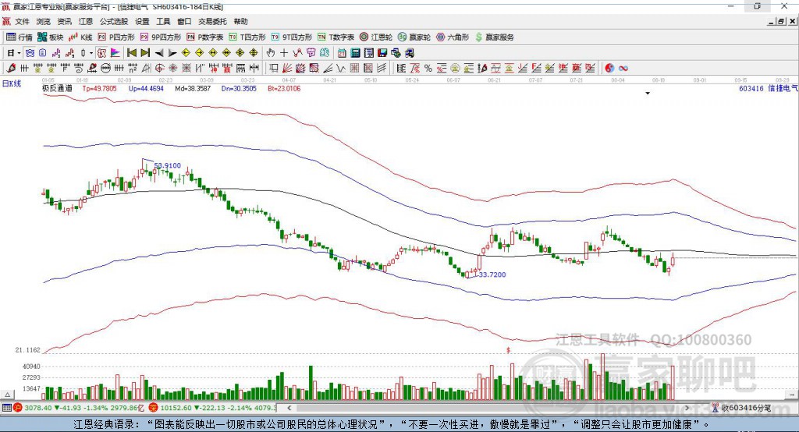799x432 pixels.
Task: Open the T四方形 tool
Action: [x=247, y=37]
